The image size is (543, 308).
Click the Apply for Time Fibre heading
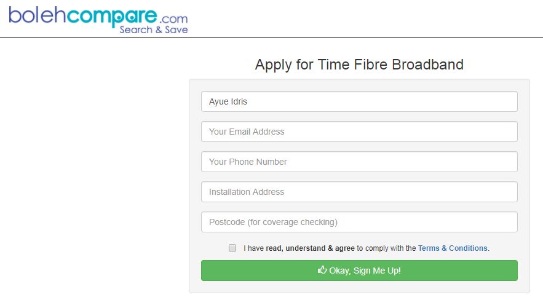[x=359, y=65]
